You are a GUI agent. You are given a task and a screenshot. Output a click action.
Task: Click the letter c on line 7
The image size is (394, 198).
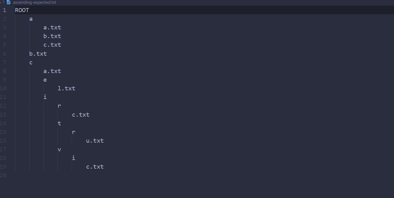[31, 62]
